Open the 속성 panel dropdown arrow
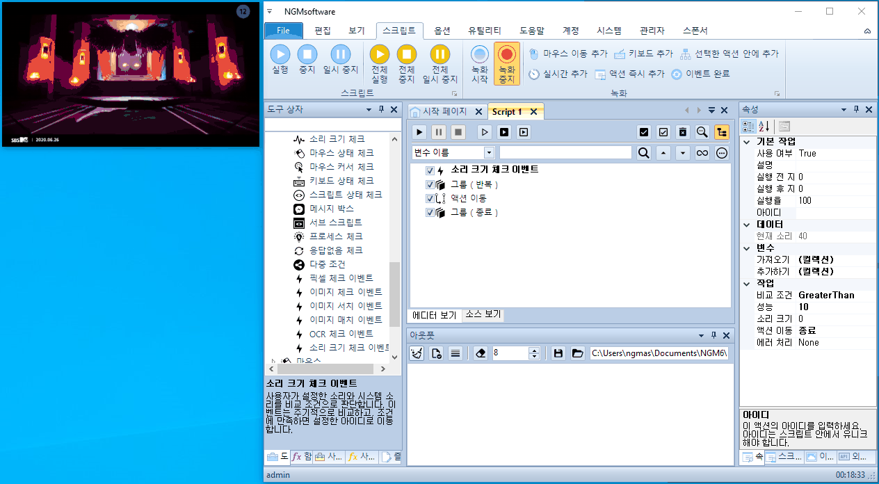 tap(844, 110)
